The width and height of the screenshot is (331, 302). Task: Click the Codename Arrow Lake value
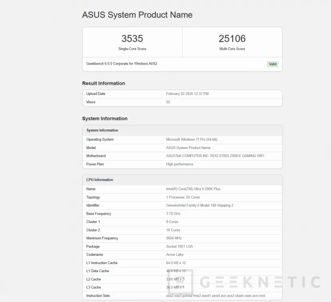[175, 255]
